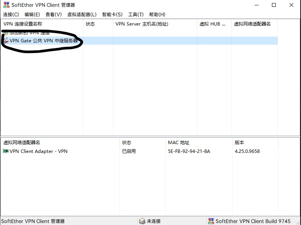Click SoftEther VPN Client Build 9745 text
The image size is (301, 225).
click(253, 221)
